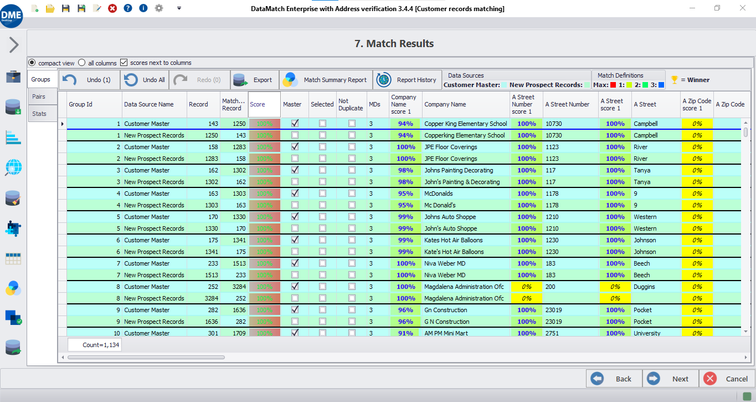Image resolution: width=756 pixels, height=402 pixels.
Task: Open the puzzle match configuration sidebar icon
Action: pyautogui.click(x=13, y=228)
